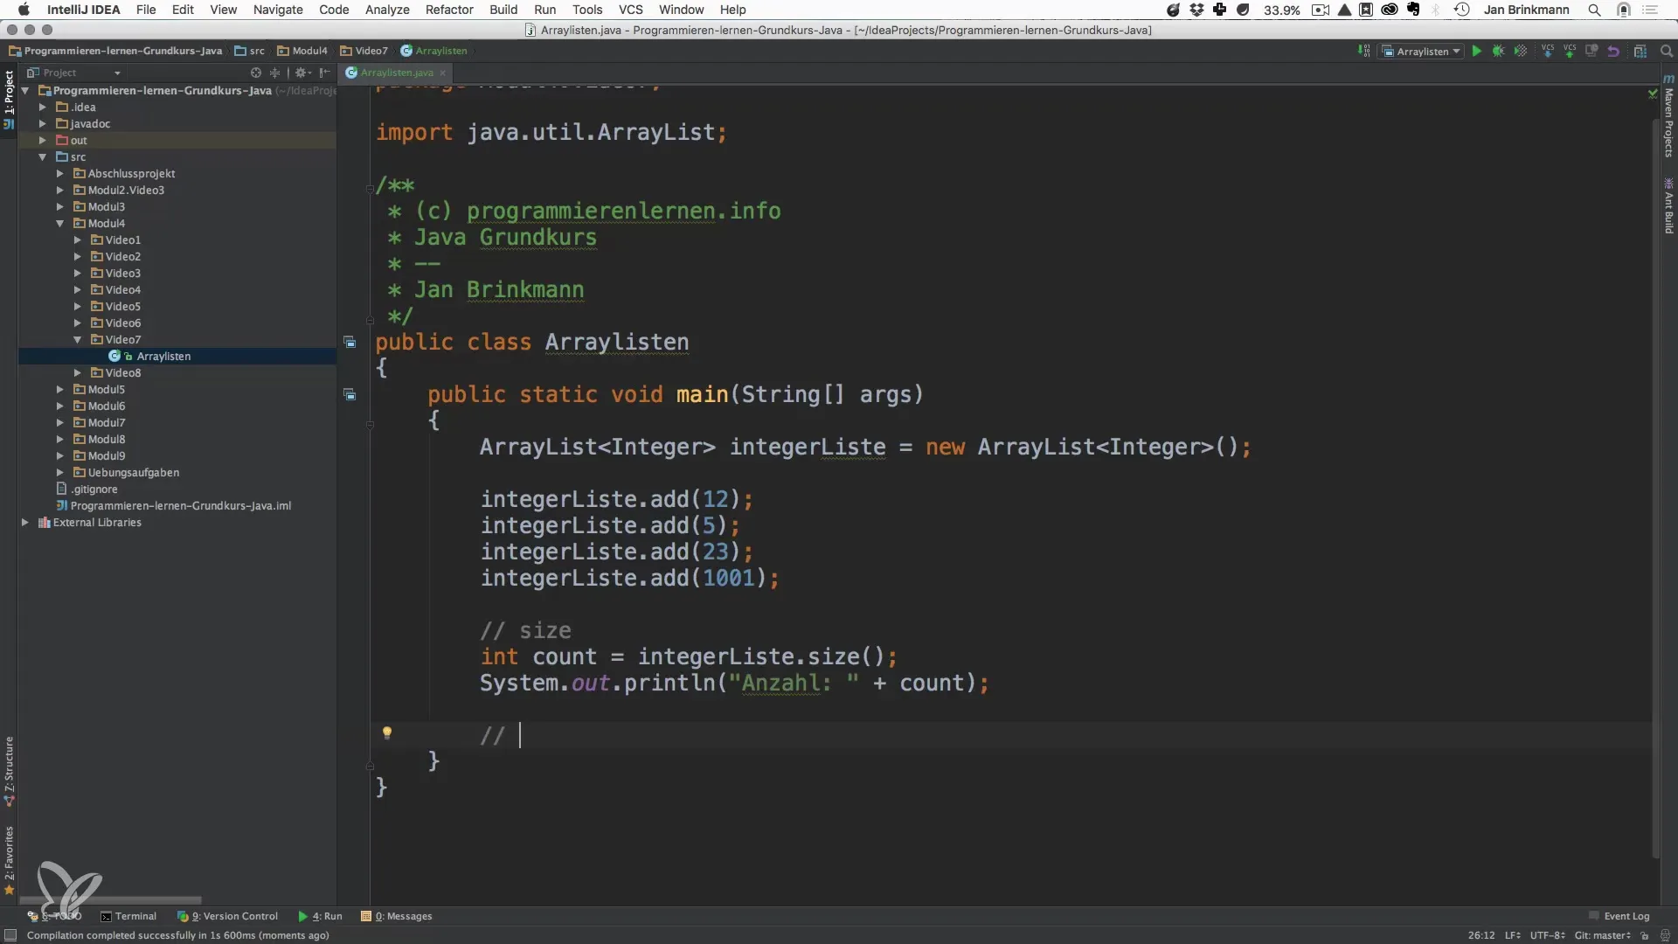The height and width of the screenshot is (944, 1678).
Task: Collapse all icon in Project panel header
Action: coord(274,73)
